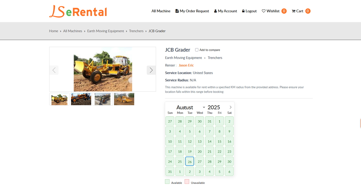Select the fourth grader thumbnail

click(124, 99)
